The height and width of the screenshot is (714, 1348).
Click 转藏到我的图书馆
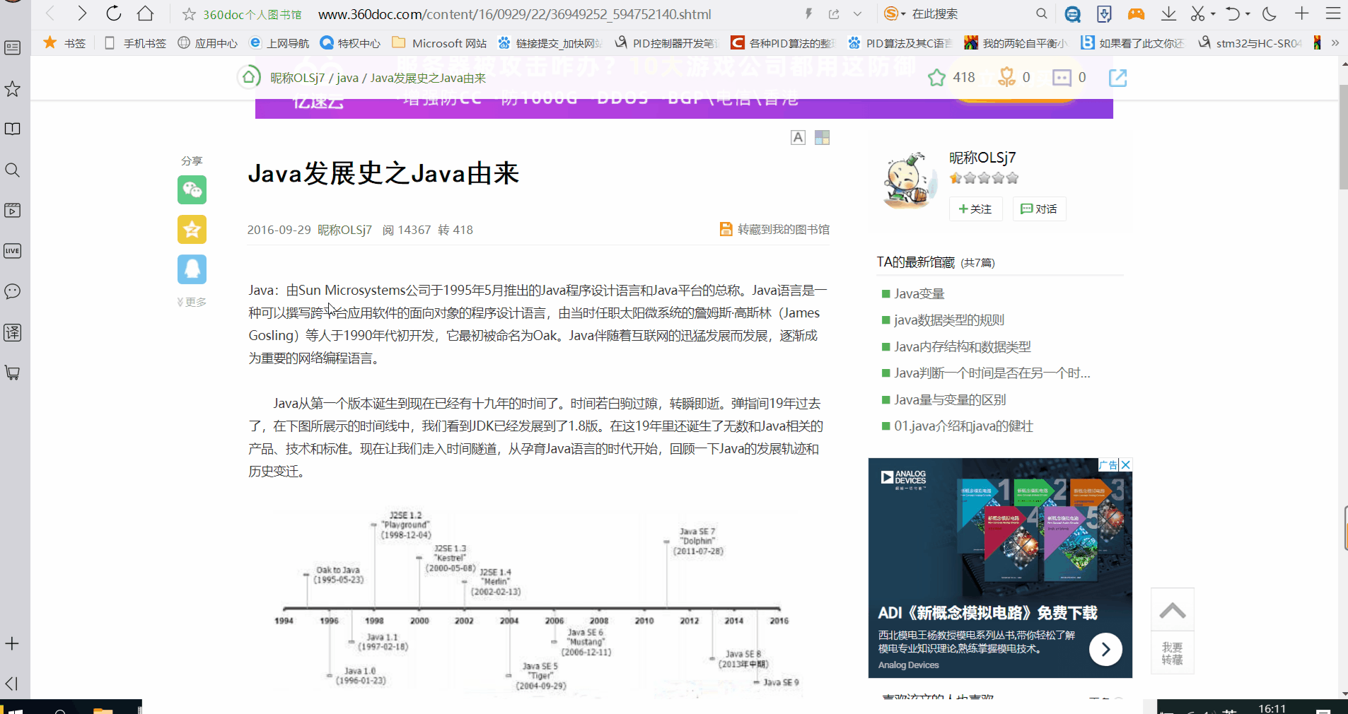click(774, 229)
